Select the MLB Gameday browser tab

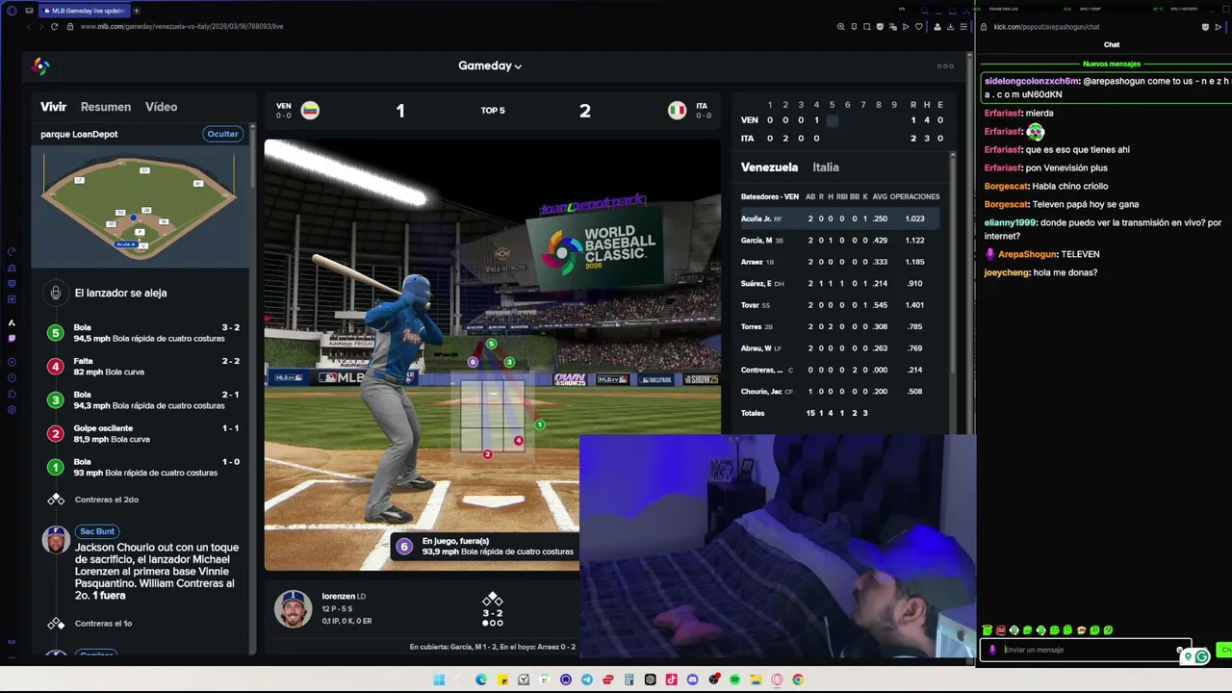pyautogui.click(x=87, y=11)
